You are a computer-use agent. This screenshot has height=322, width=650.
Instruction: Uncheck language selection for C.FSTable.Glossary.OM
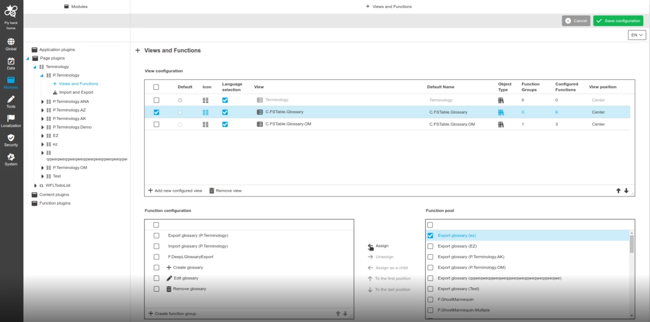tap(225, 124)
